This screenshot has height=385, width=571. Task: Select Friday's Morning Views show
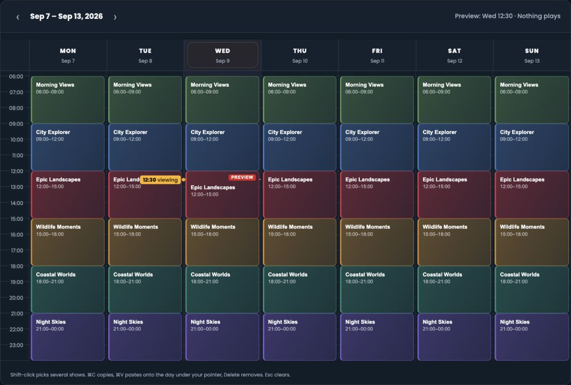coord(377,100)
